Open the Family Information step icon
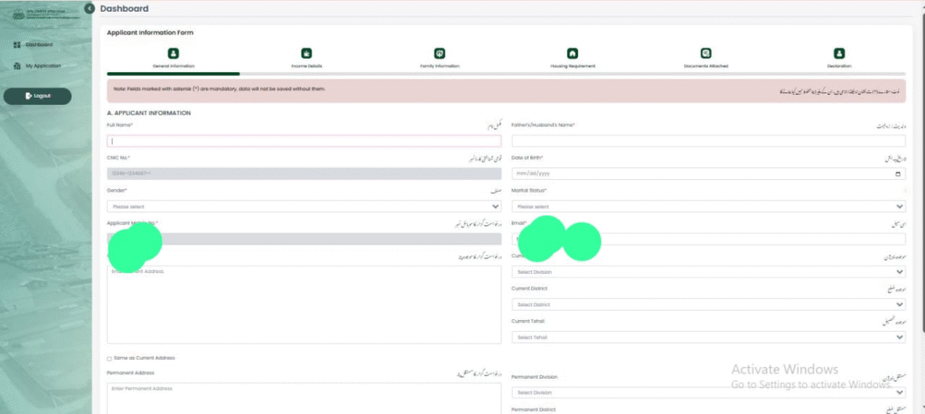The width and height of the screenshot is (925, 414). coord(439,53)
